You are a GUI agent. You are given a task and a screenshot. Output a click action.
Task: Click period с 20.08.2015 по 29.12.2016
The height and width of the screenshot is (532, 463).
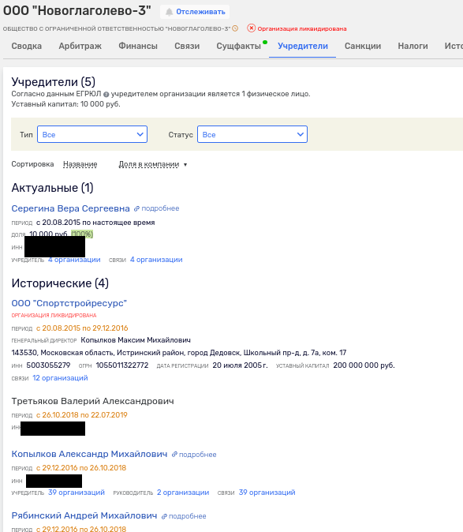[82, 328]
